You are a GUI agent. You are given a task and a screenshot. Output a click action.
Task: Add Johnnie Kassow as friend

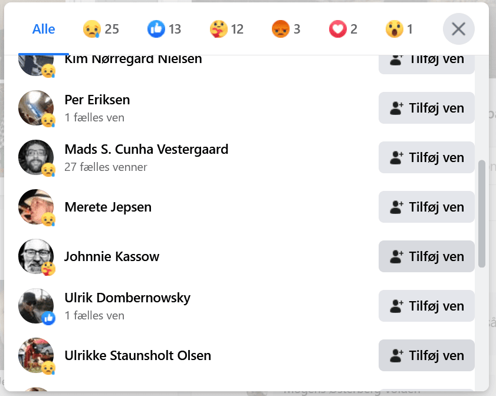pyautogui.click(x=426, y=256)
